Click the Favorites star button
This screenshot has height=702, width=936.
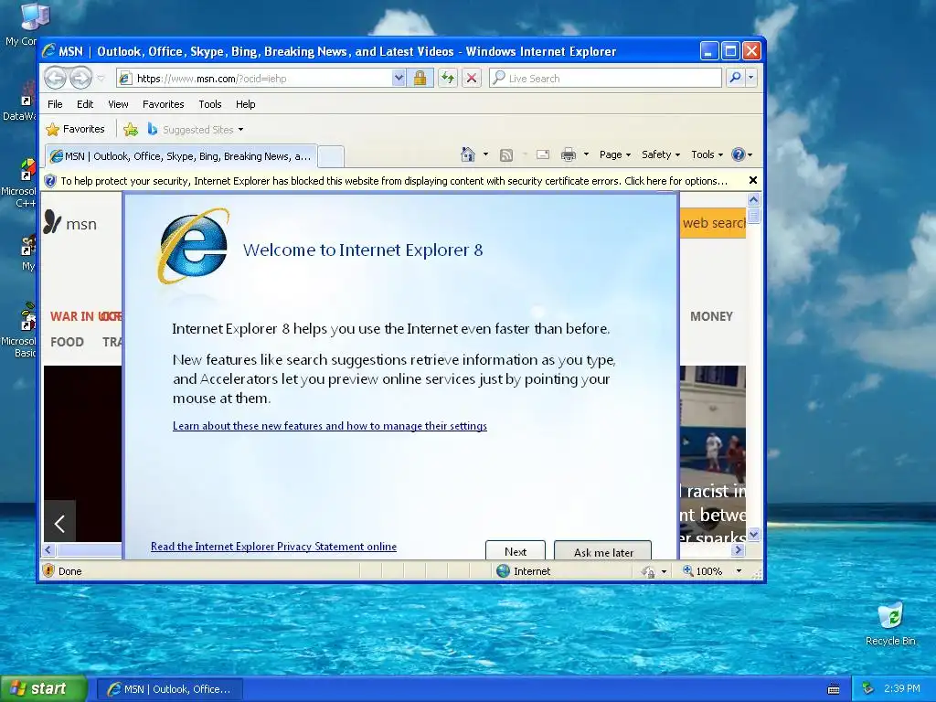tap(76, 129)
